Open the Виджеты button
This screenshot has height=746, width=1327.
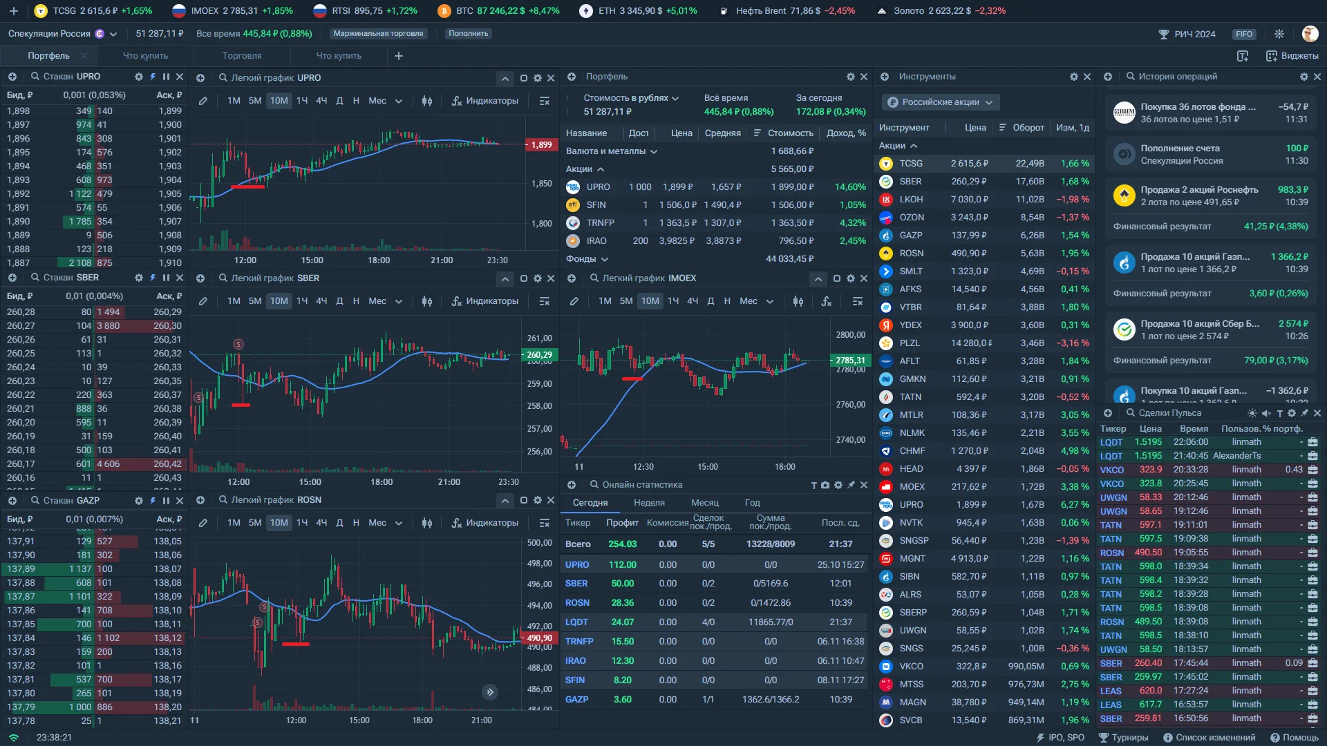(1292, 56)
